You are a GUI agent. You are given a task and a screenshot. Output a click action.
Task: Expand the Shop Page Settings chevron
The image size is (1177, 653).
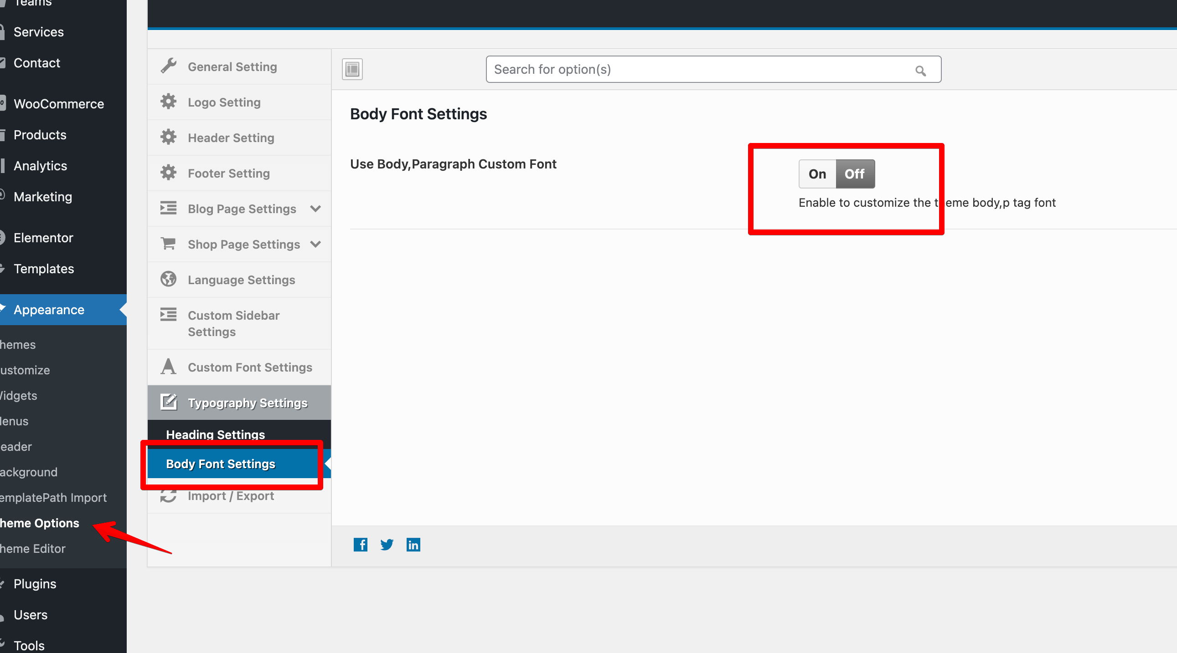click(315, 244)
